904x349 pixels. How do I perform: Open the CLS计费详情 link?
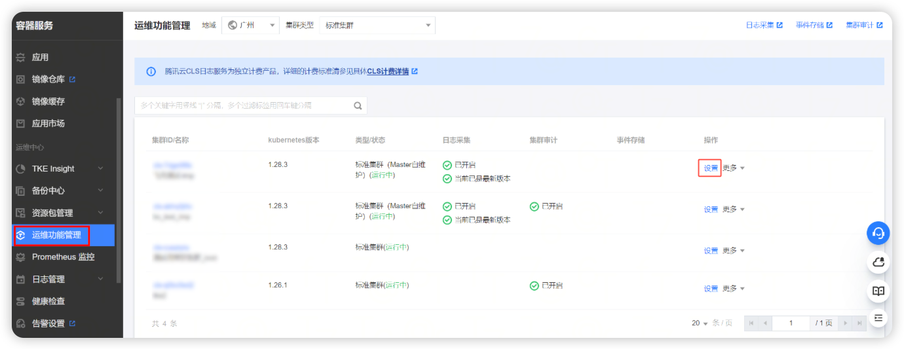[x=388, y=71]
